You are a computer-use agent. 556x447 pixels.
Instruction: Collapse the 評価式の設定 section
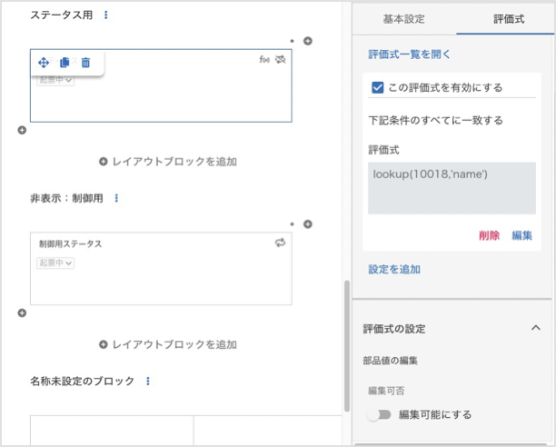[x=536, y=328]
